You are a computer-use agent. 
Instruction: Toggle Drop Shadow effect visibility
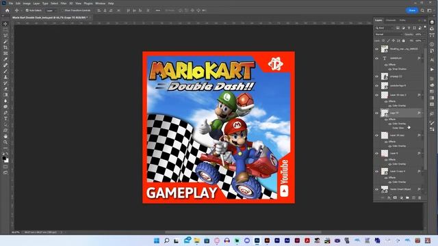coord(389,69)
